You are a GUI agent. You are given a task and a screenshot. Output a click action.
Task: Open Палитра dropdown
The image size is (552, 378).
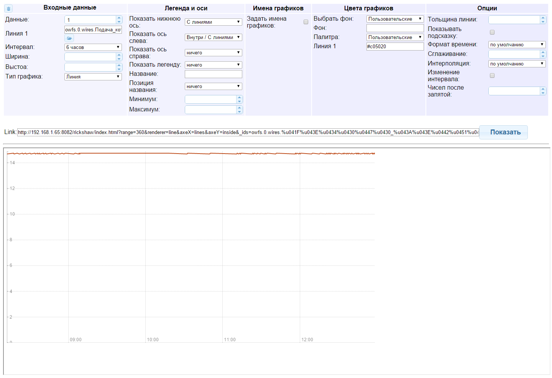(395, 37)
